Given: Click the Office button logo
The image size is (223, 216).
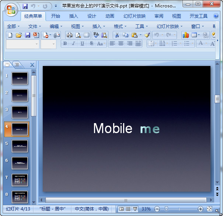Looking at the screenshot, I should click(11, 10).
